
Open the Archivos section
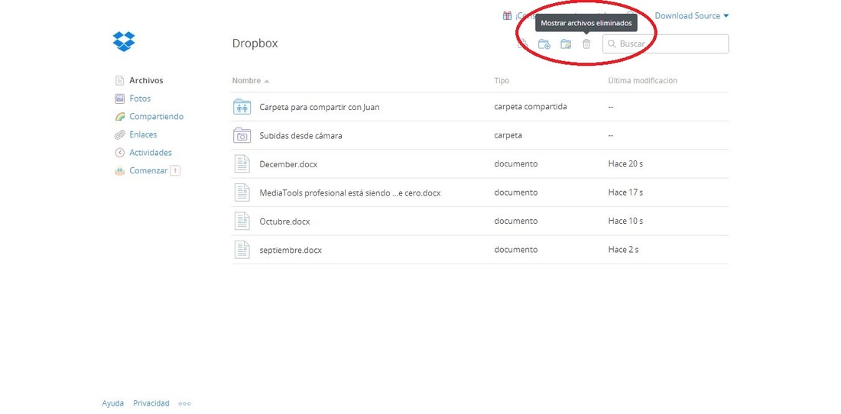tap(146, 80)
